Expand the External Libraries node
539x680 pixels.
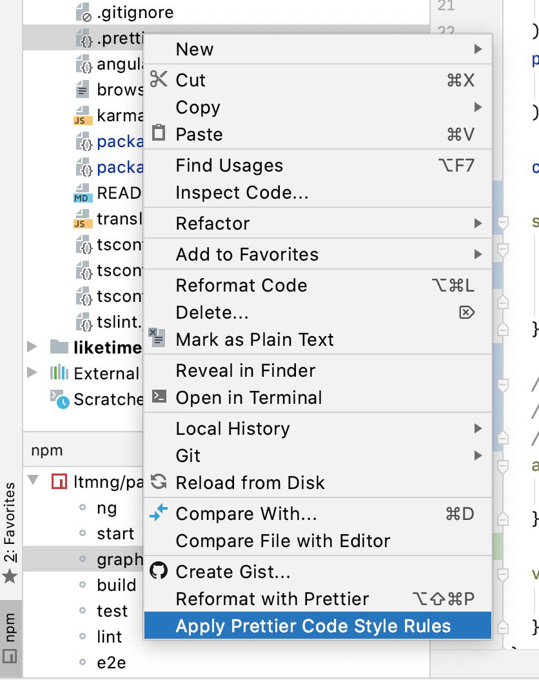click(32, 372)
